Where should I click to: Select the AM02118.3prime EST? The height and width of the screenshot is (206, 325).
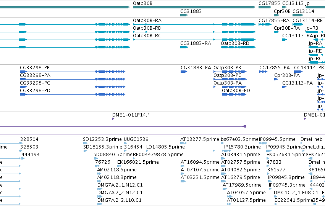pyautogui.click(x=117, y=177)
